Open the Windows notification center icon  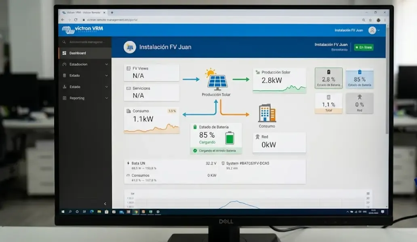point(383,212)
